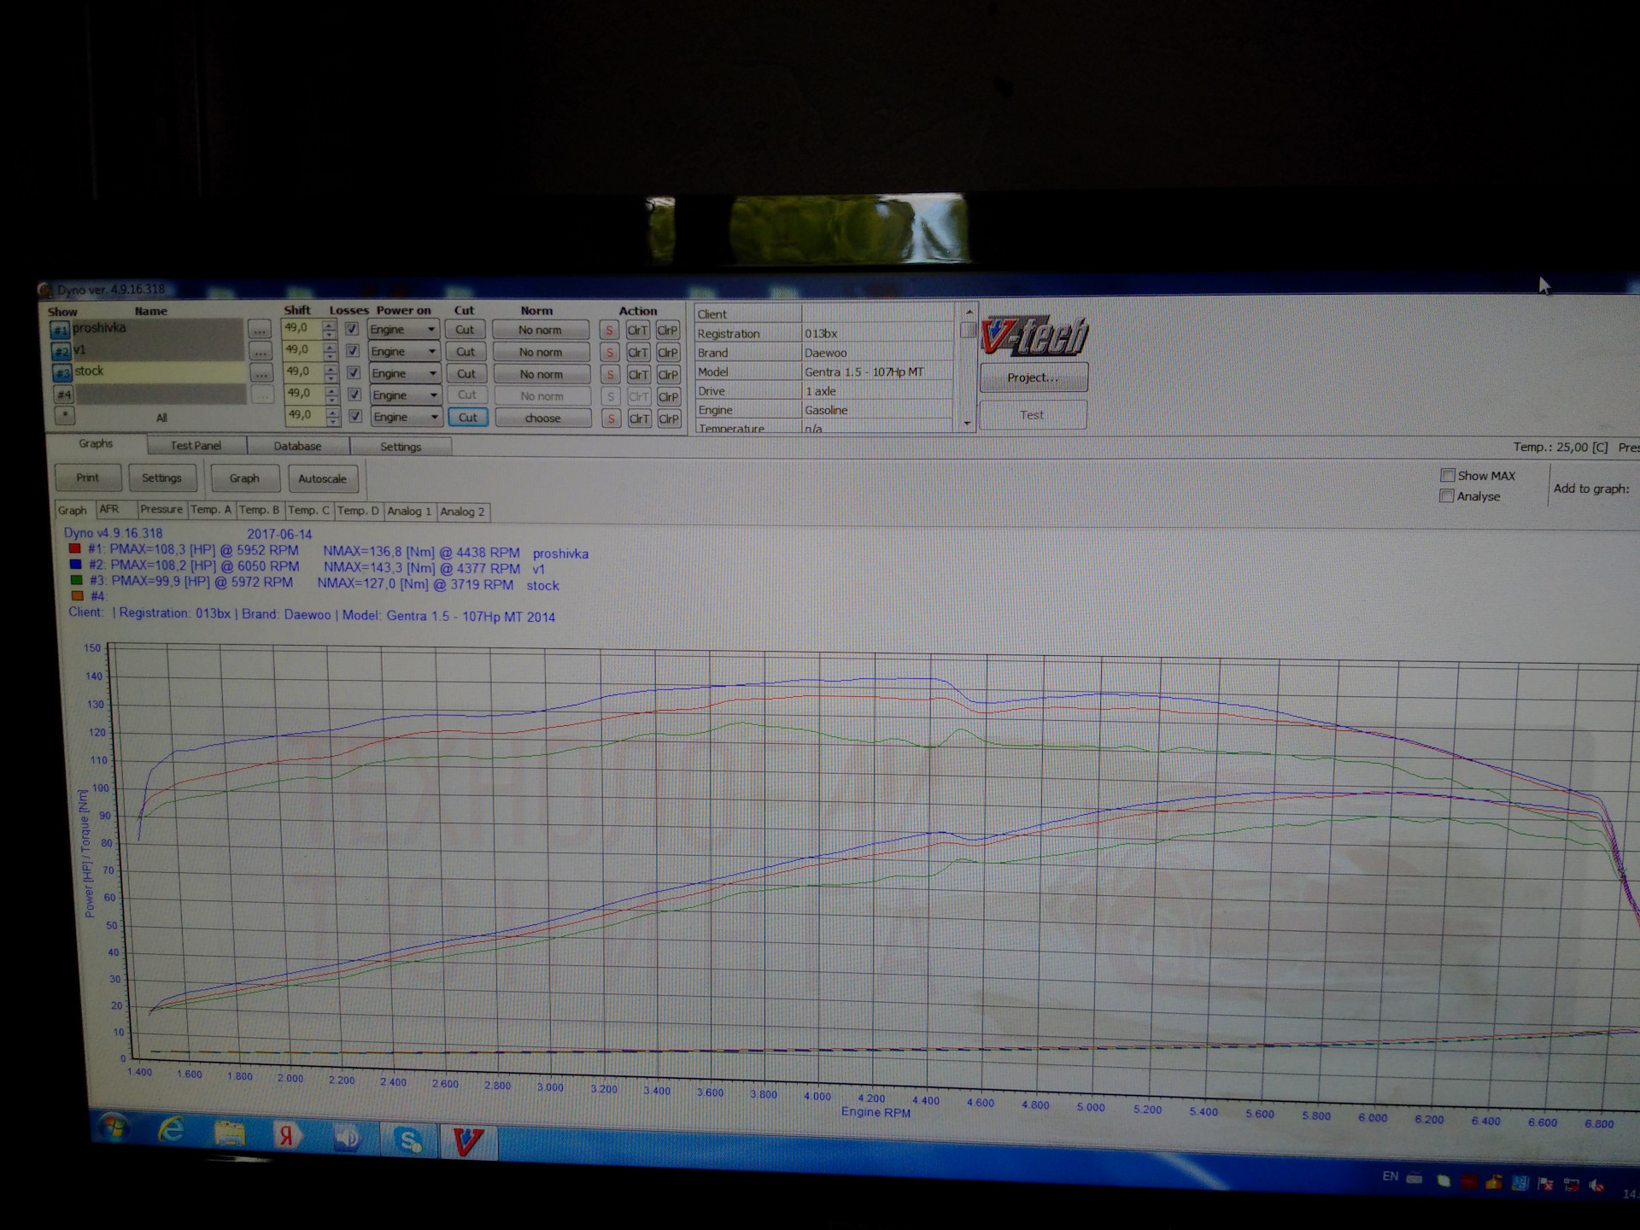1640x1230 pixels.
Task: Open Skype from the taskbar
Action: [408, 1139]
